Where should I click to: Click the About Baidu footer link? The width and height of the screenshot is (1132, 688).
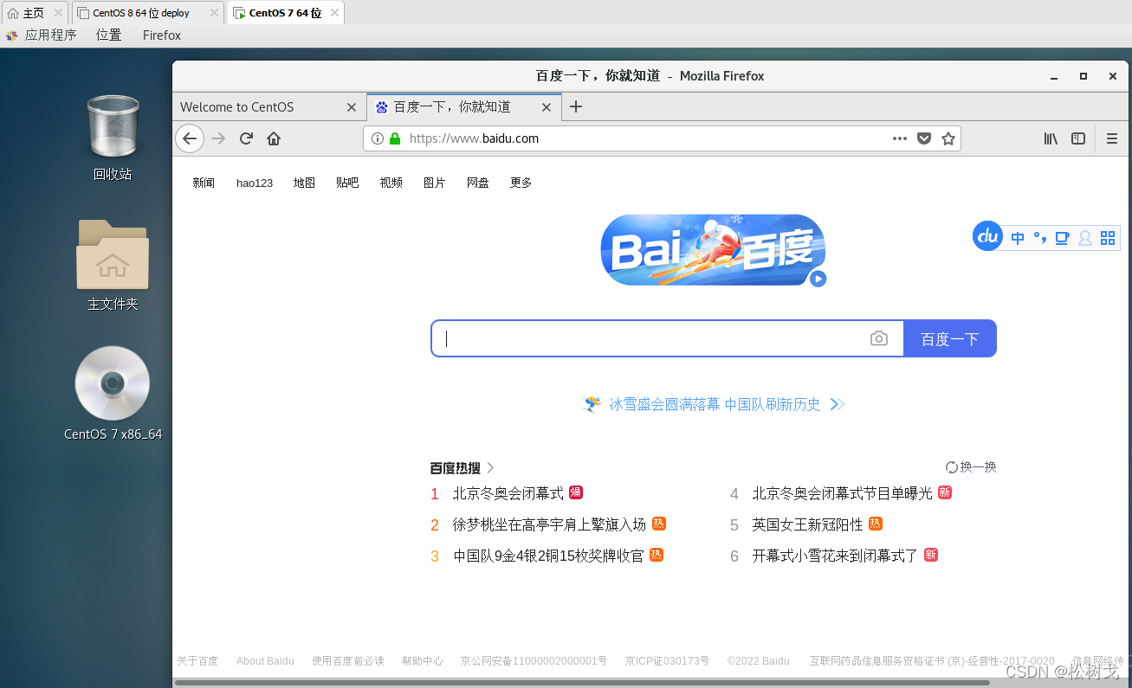pos(265,660)
